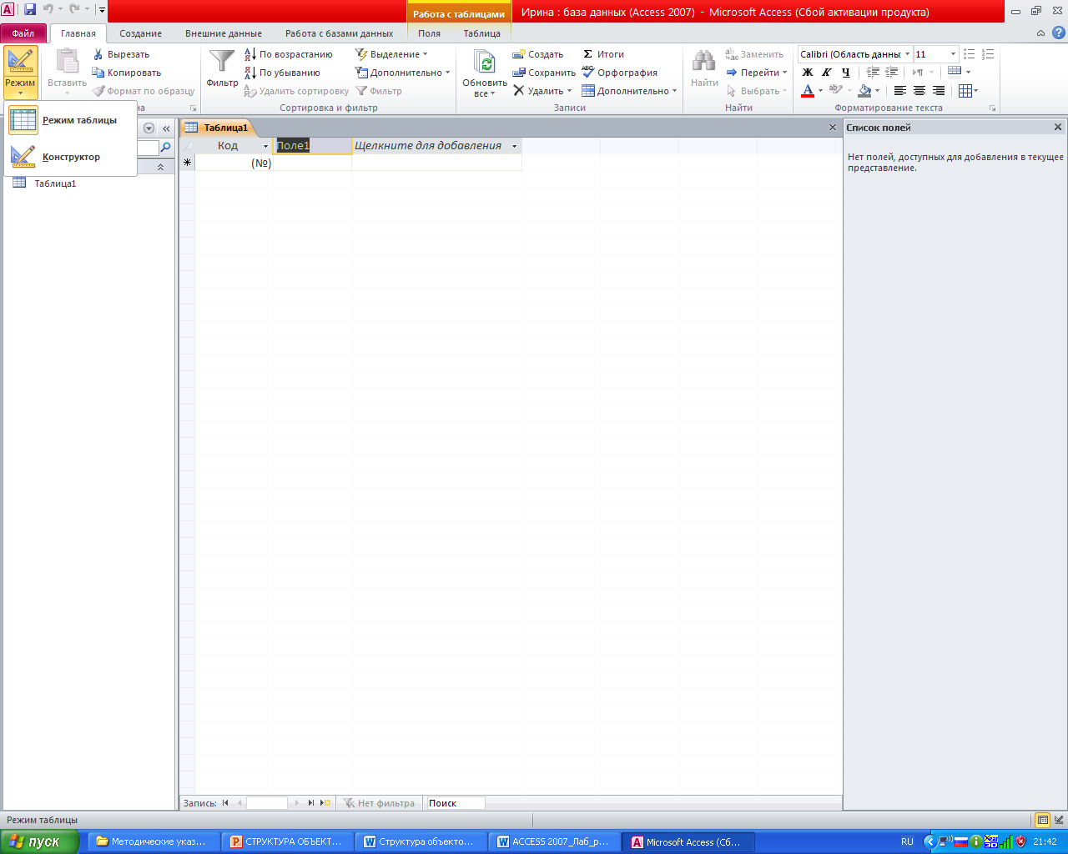Close the Список полей pane
The width and height of the screenshot is (1068, 854).
point(1058,128)
